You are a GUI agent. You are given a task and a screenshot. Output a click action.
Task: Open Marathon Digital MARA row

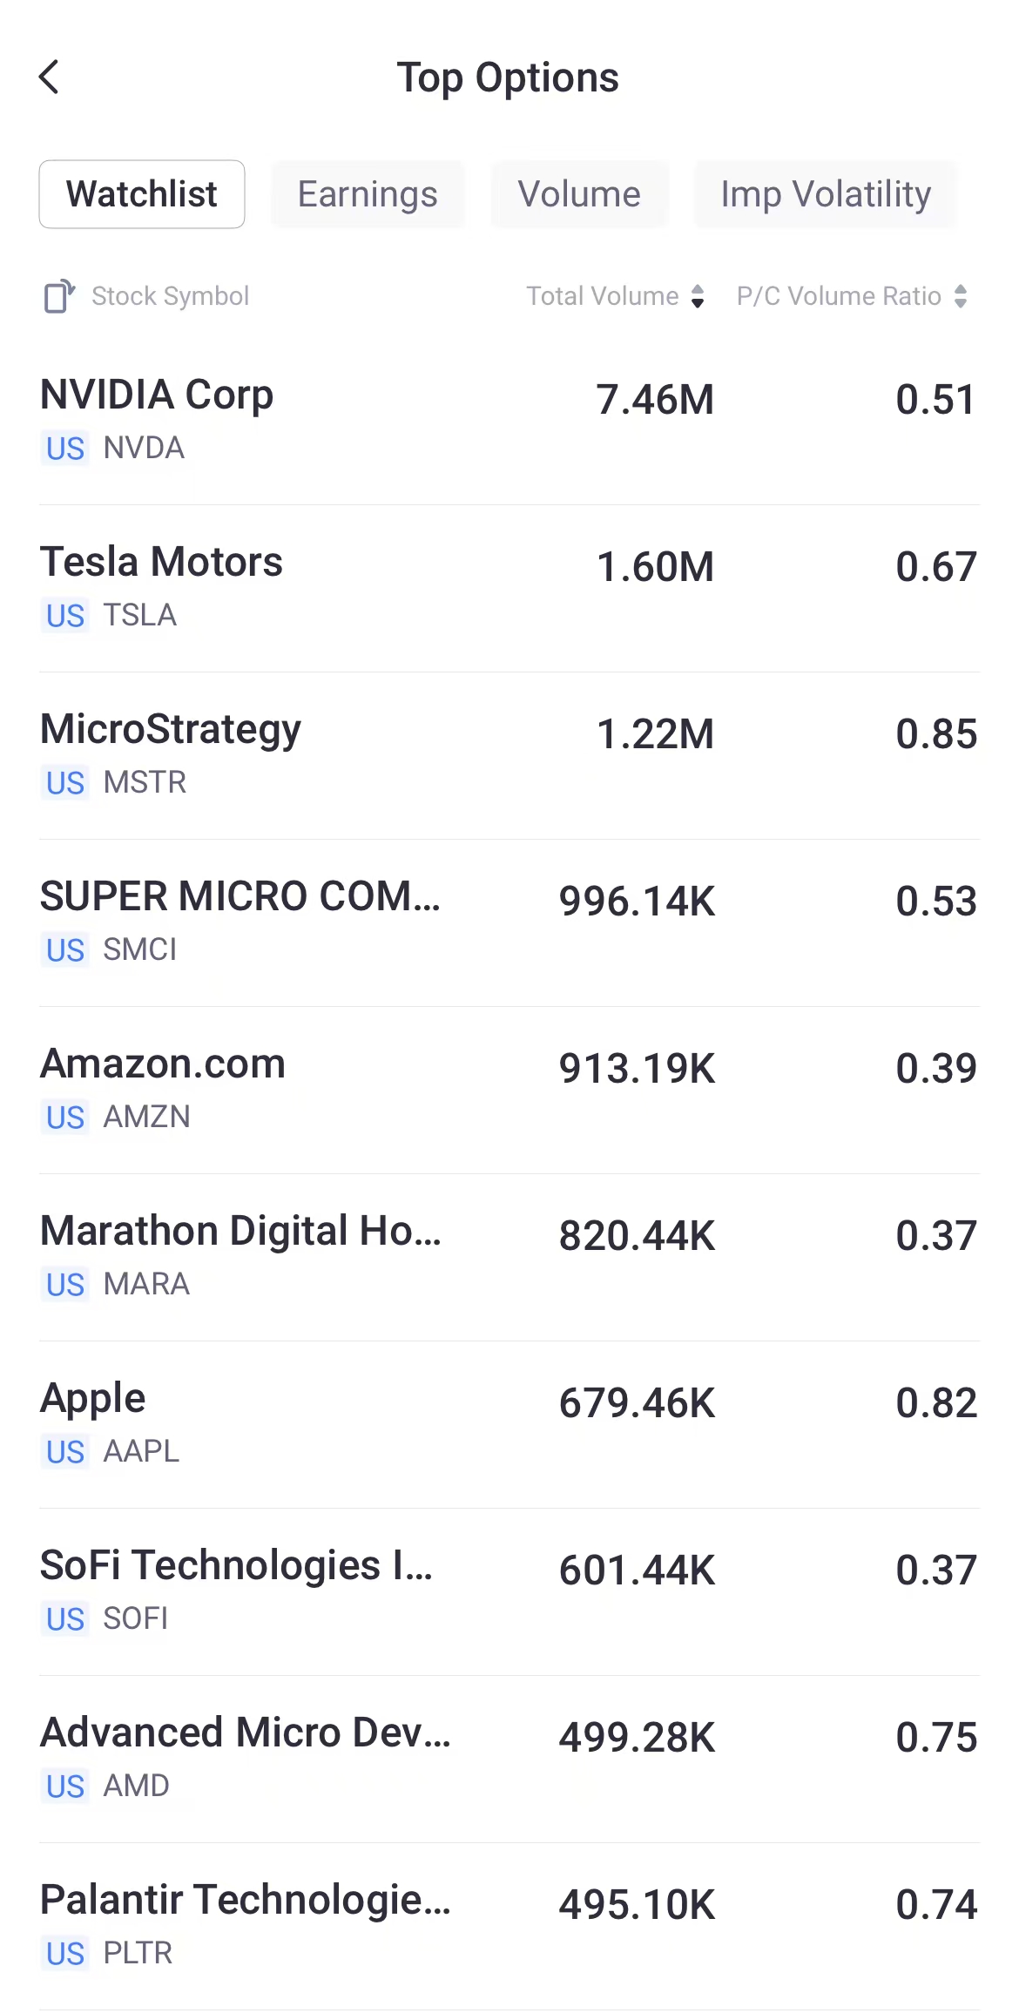coord(509,1256)
